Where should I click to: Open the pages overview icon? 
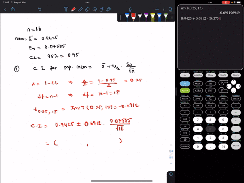(x=170, y=9)
